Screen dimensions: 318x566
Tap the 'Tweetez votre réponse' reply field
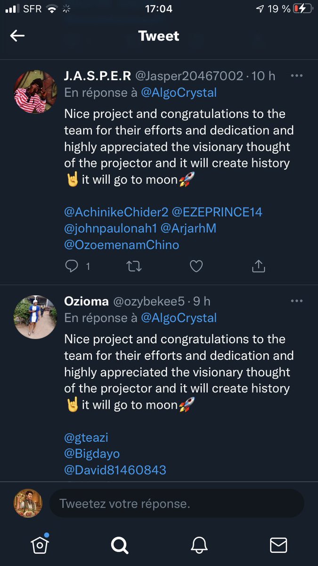(177, 503)
